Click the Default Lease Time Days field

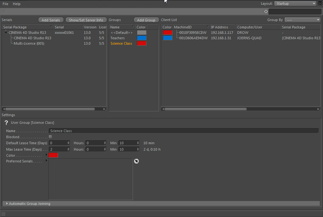tap(58, 143)
